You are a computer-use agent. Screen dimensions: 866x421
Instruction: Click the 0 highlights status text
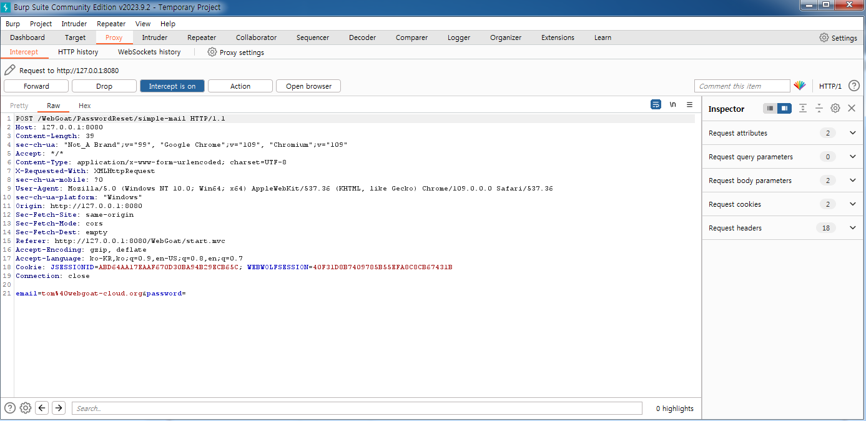[674, 409]
